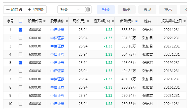Image resolution: width=187 pixels, height=109 pixels.
Task: Open 中信证券 link in row 7
Action: (x=57, y=79)
